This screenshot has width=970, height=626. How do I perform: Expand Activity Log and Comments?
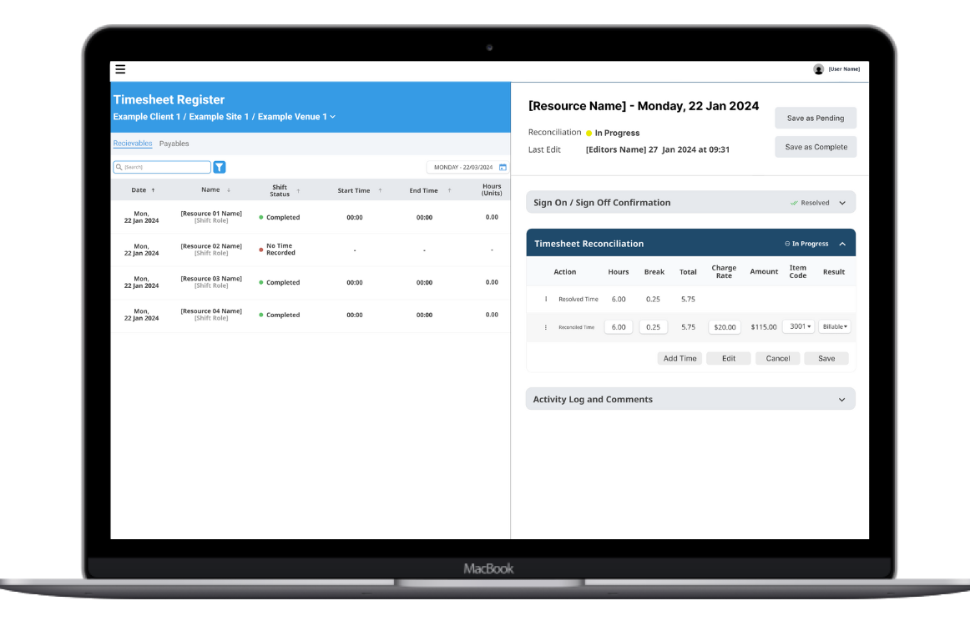[x=841, y=400]
